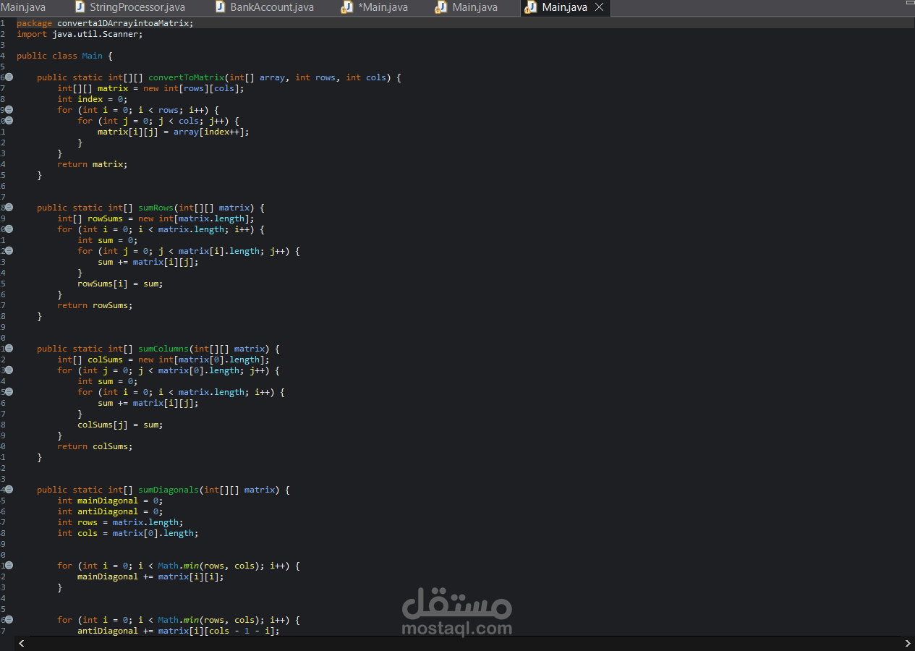Collapse the 'for (int i = 0; i < rows' loop fold

click(x=9, y=110)
